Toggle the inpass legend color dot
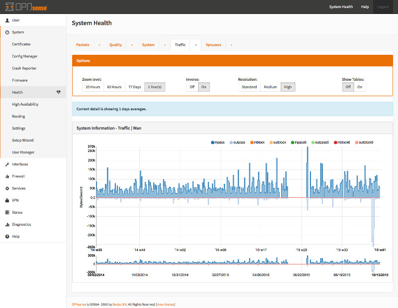The width and height of the screenshot is (398, 308). (x=212, y=143)
